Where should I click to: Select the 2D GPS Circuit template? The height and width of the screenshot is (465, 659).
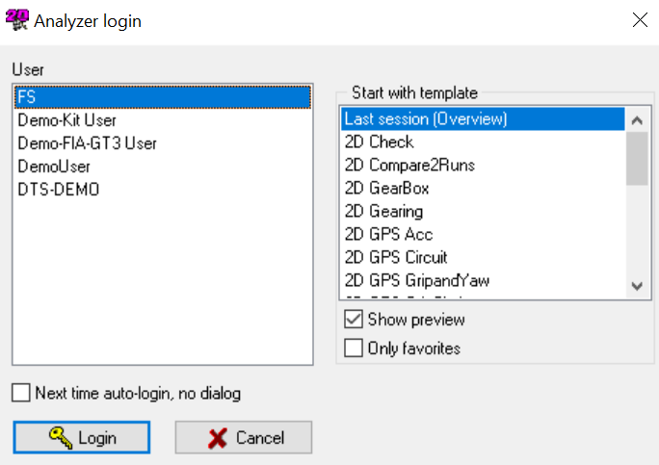pyautogui.click(x=396, y=258)
